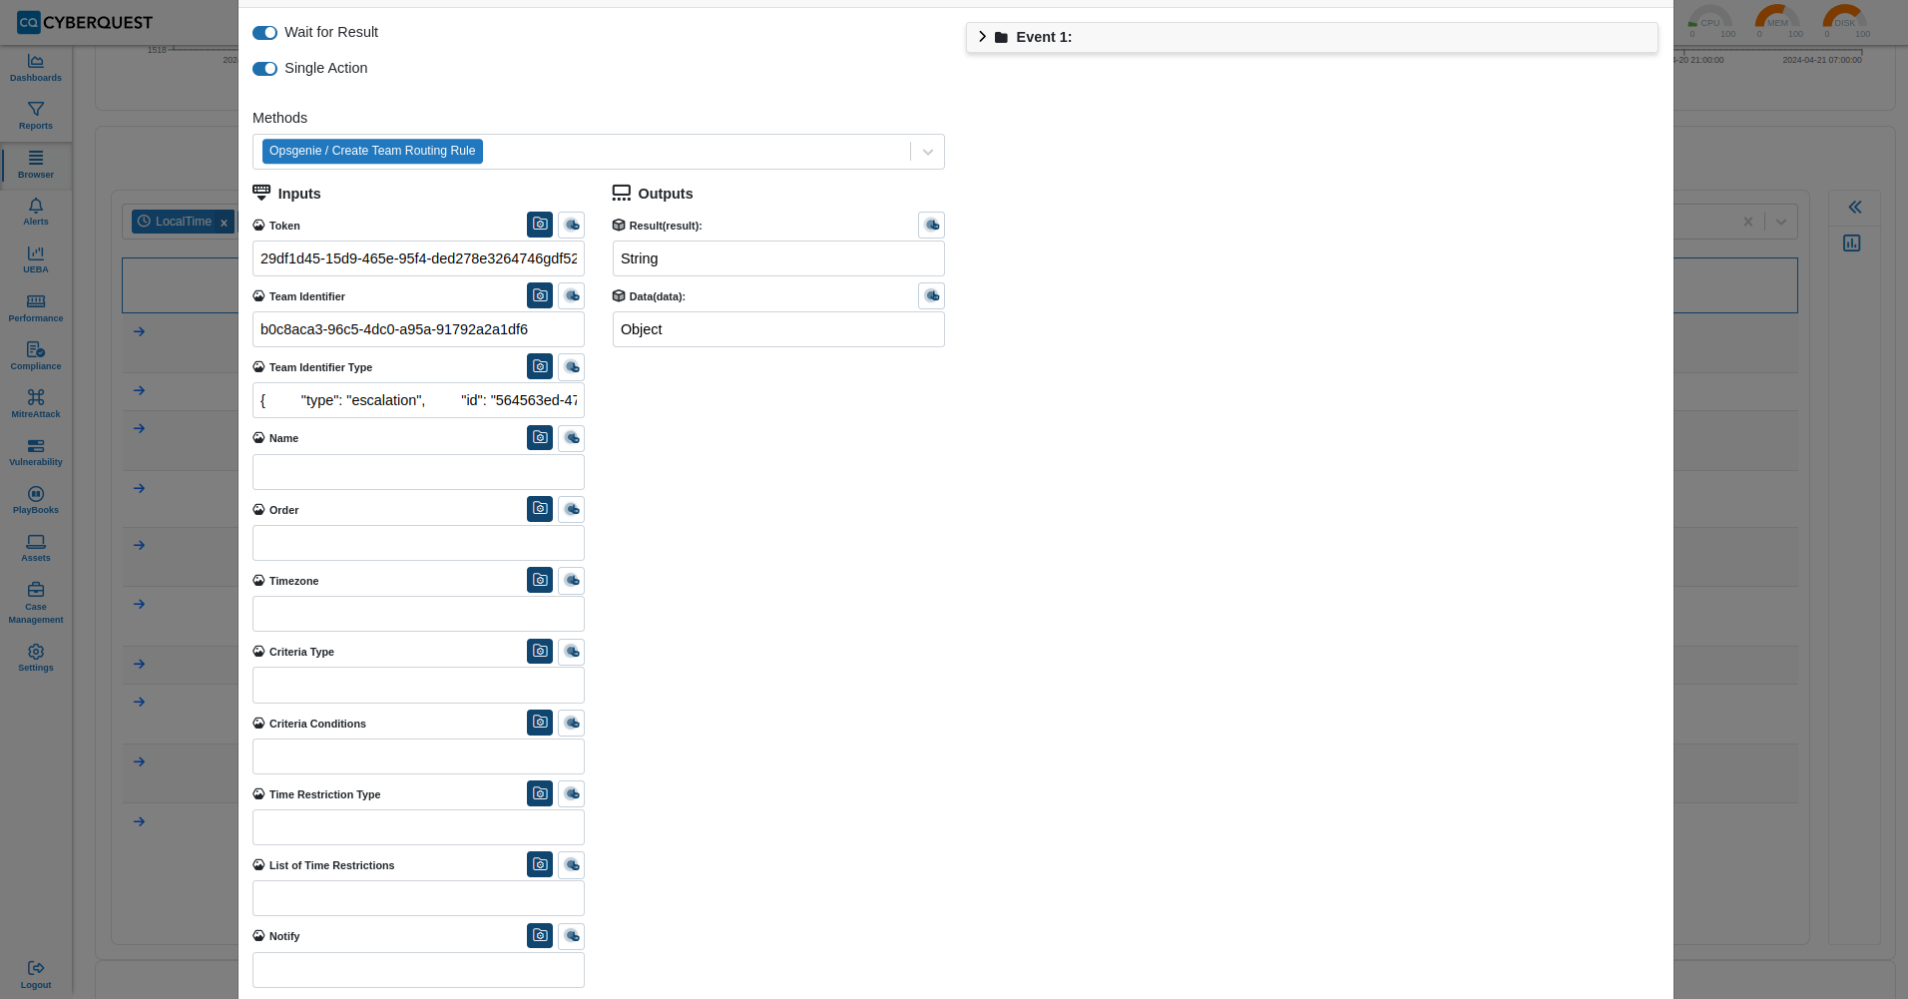
Task: Click the cloud icon next to Notify
Action: (x=572, y=935)
